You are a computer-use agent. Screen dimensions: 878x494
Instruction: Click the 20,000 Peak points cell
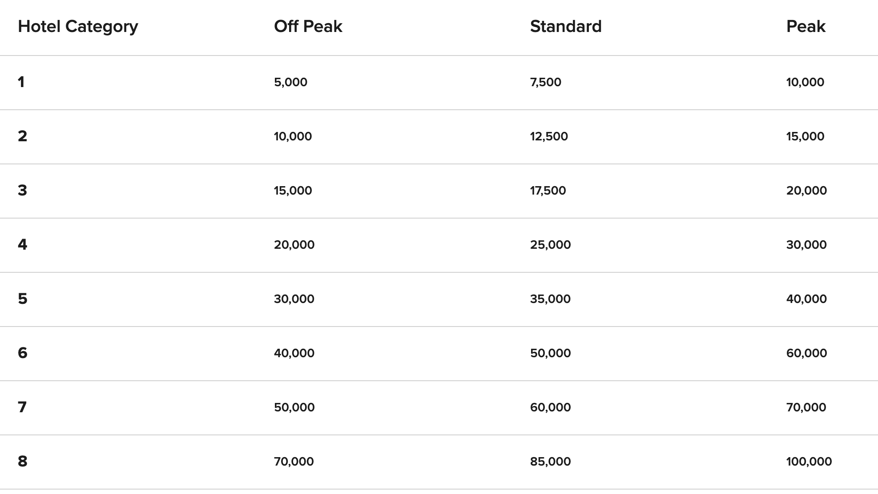click(806, 191)
